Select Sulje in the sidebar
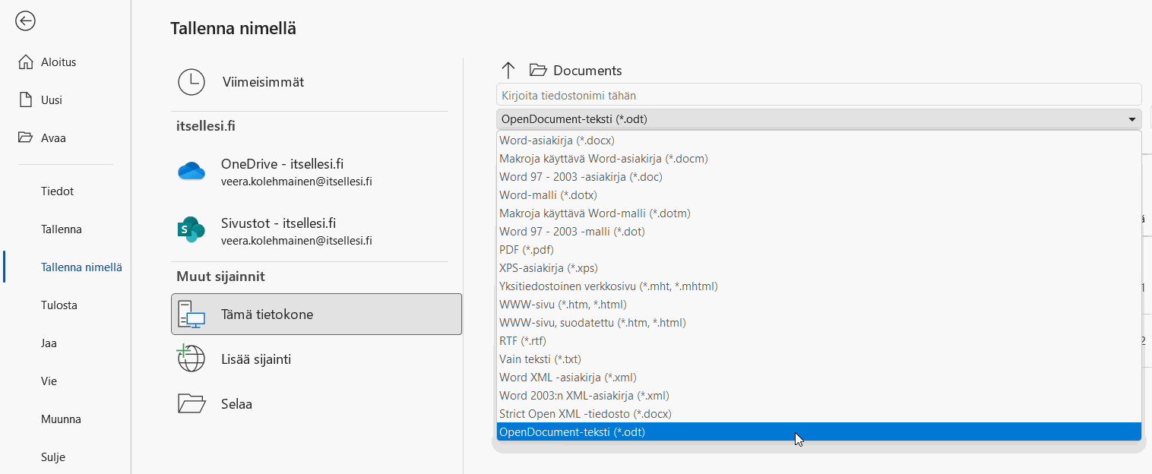Viewport: 1152px width, 474px height. 53,457
